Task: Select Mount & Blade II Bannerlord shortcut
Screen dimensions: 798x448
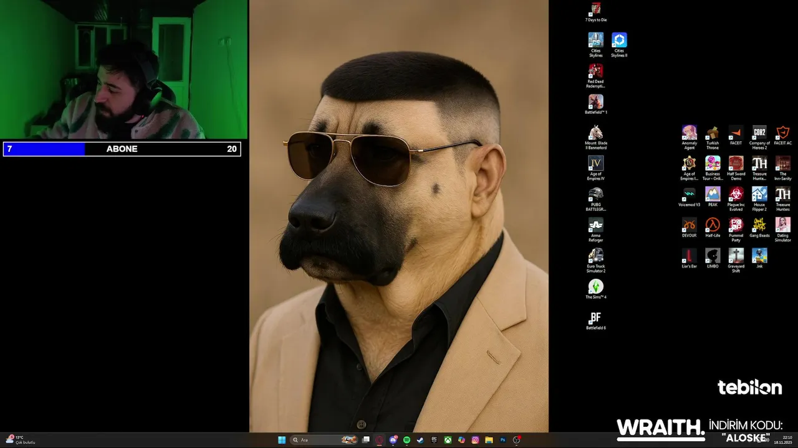Action: click(x=596, y=137)
